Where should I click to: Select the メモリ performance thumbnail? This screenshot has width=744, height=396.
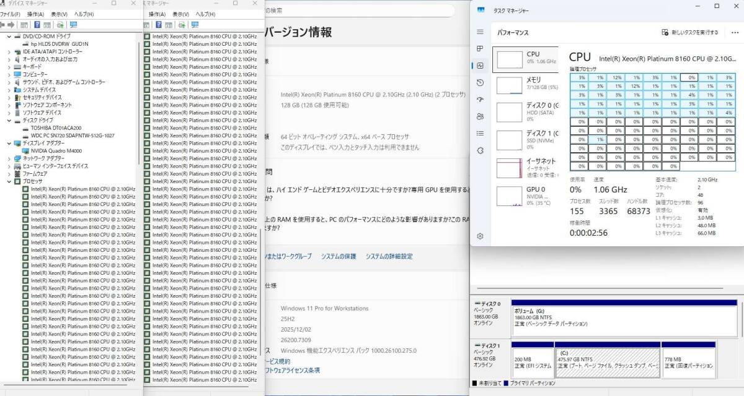click(510, 85)
